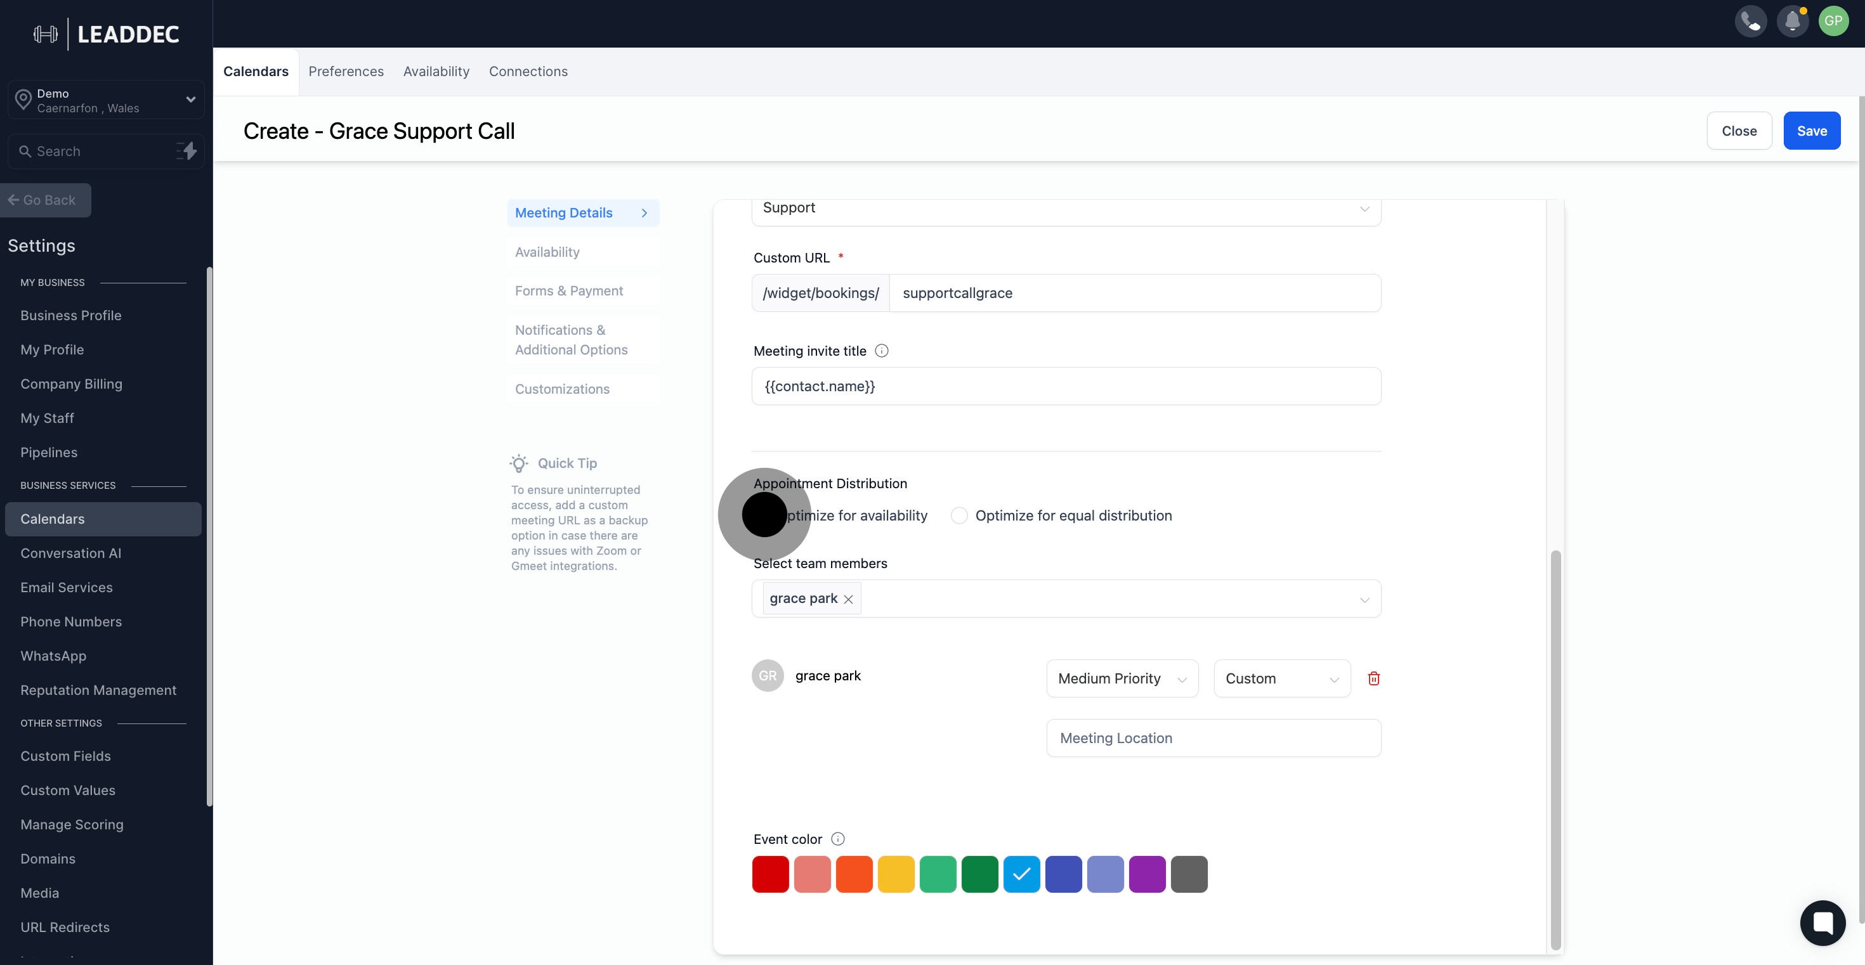Open Pipelines settings

(48, 453)
